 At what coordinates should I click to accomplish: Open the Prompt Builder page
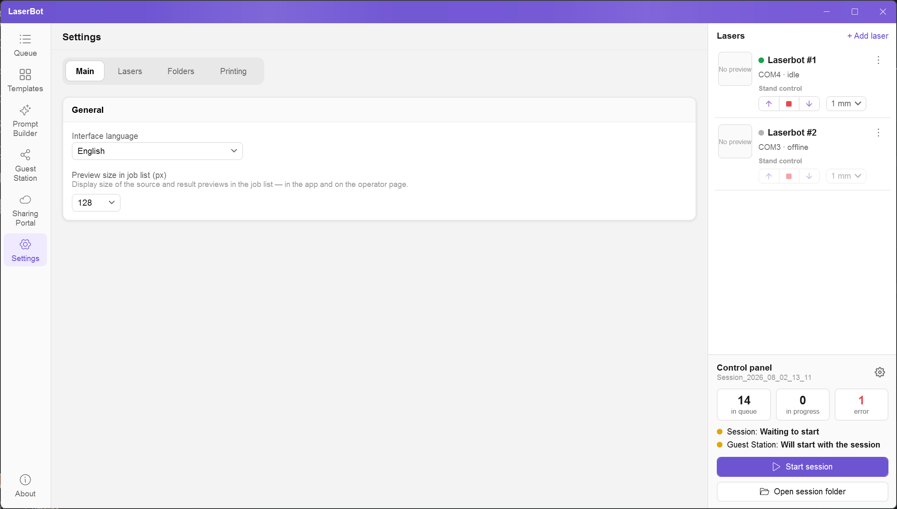pos(25,121)
